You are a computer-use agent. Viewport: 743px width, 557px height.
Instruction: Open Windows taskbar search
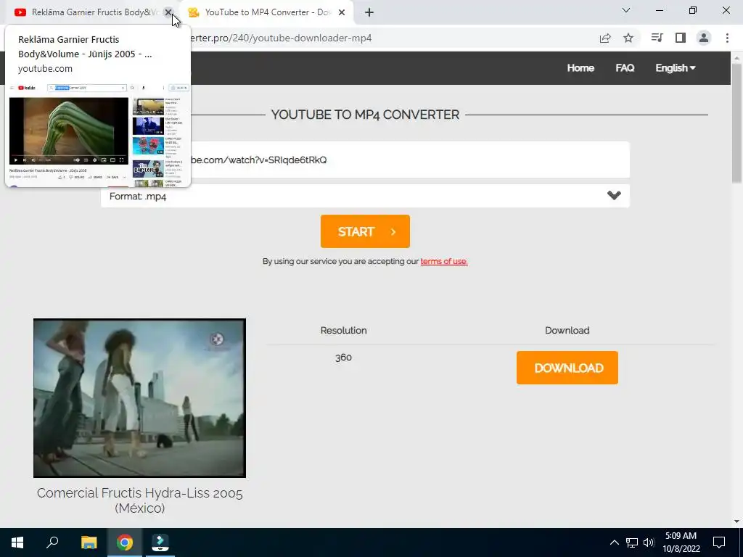tap(52, 542)
